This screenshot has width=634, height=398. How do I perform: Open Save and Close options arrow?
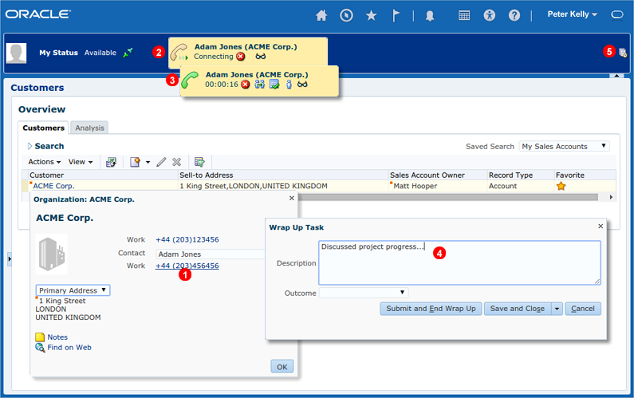557,309
